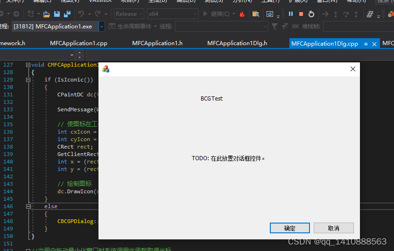This screenshot has height=251, width=394.
Task: Pin the MFCApplication1Dlg.cpp tab
Action: [366, 44]
